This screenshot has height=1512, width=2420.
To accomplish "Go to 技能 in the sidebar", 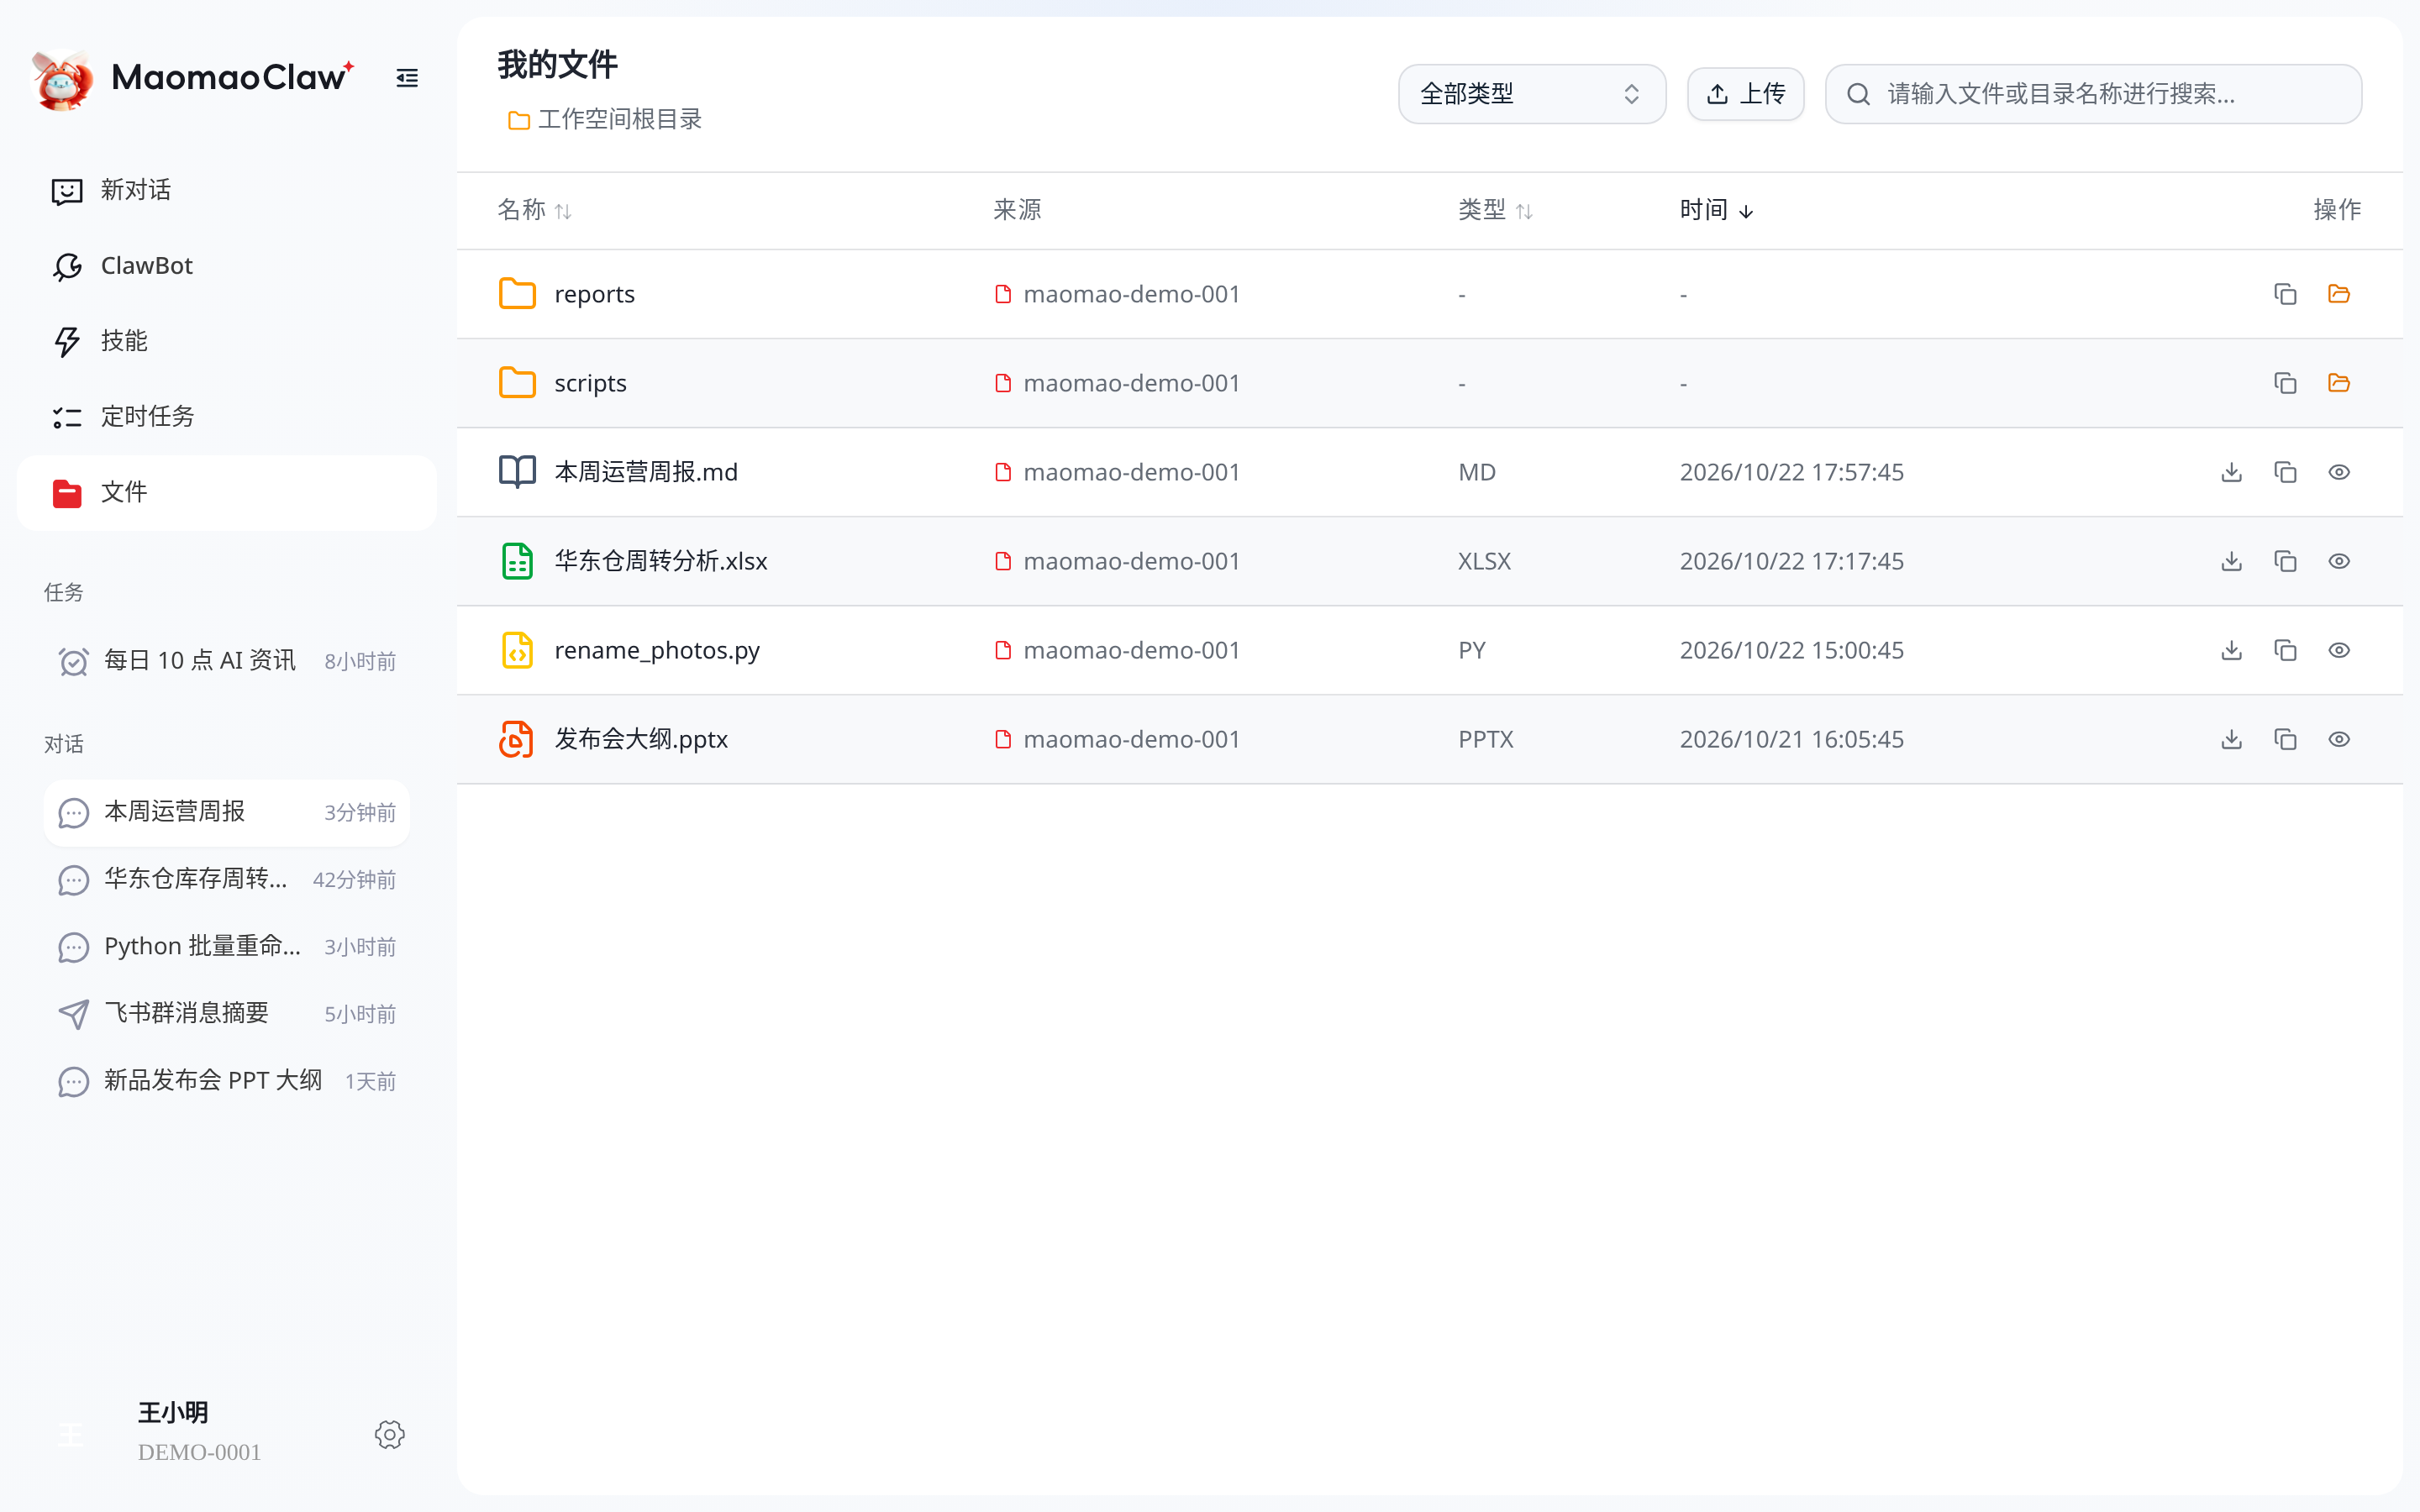I will pos(227,341).
